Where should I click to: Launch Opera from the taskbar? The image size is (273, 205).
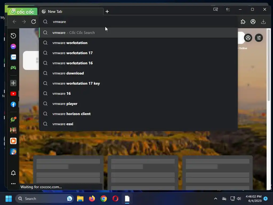click(115, 199)
